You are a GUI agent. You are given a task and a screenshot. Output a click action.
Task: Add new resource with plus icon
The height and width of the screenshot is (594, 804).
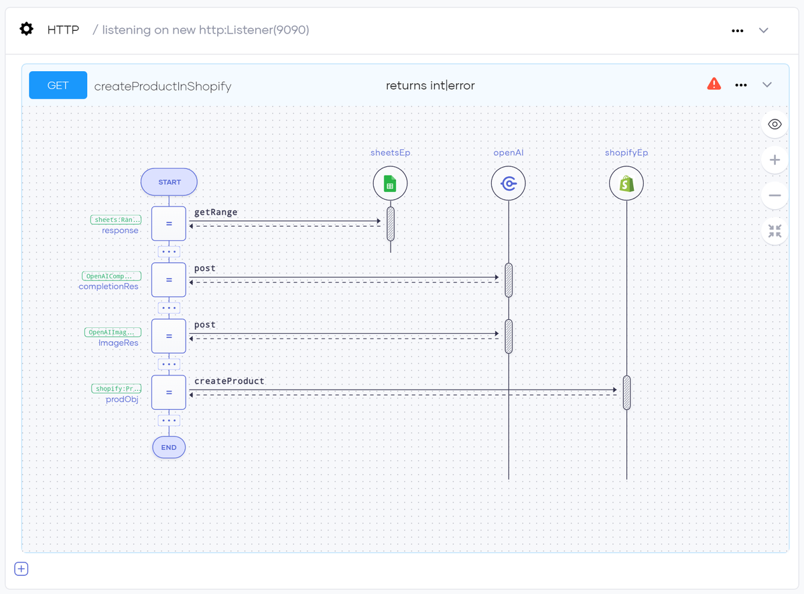pyautogui.click(x=21, y=569)
